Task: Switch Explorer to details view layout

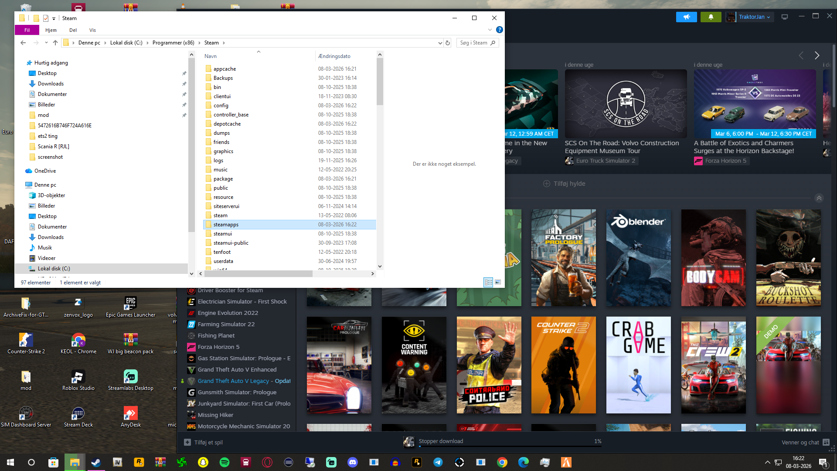Action: [488, 282]
